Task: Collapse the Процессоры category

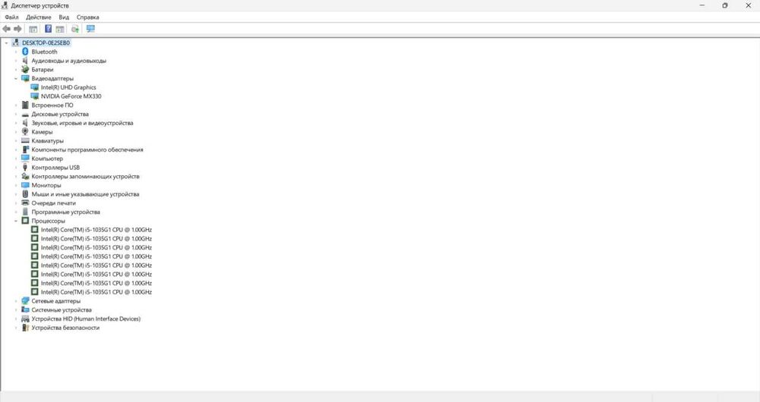Action: click(16, 221)
